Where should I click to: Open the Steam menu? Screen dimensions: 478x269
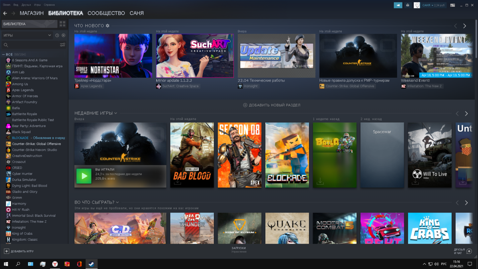(x=7, y=5)
